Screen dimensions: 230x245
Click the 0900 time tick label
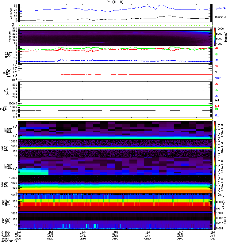pos(115,239)
